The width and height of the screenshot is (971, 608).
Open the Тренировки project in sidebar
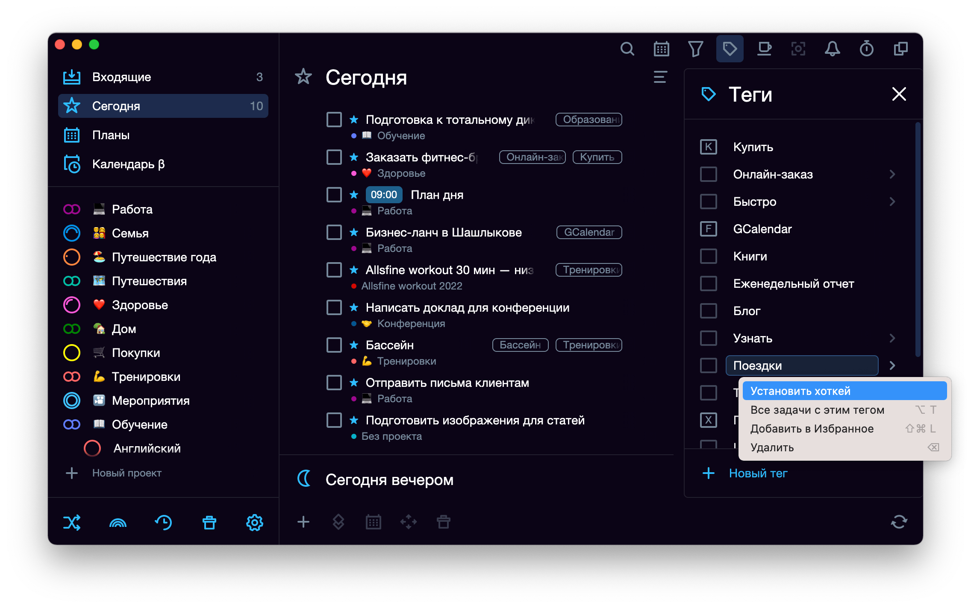tap(163, 377)
